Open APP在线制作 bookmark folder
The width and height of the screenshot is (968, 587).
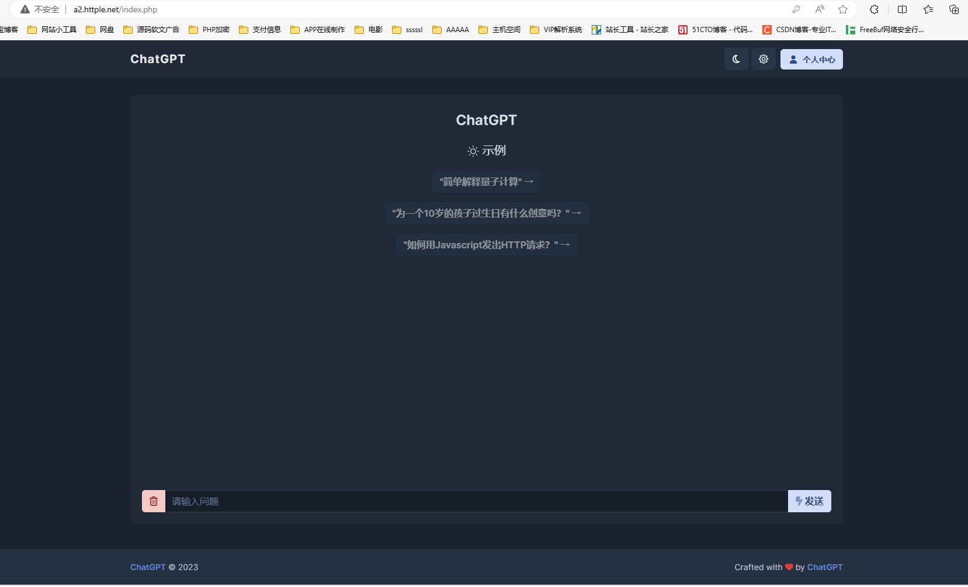318,30
